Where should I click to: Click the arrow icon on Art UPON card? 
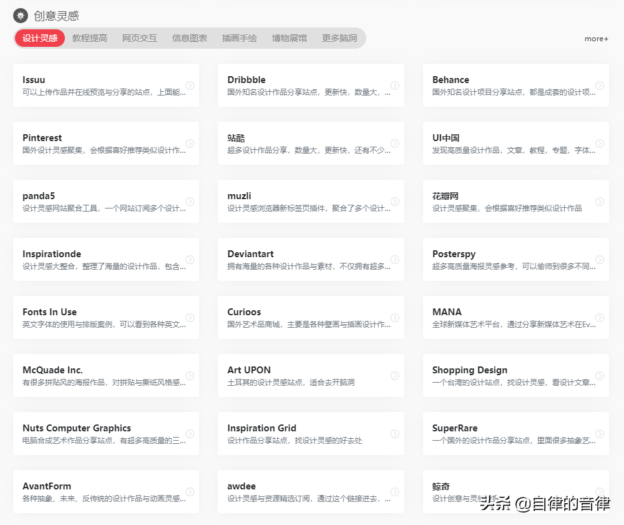coord(395,376)
